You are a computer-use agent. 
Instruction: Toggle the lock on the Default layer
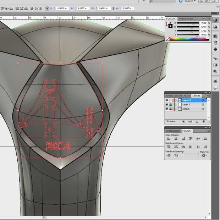171,109
